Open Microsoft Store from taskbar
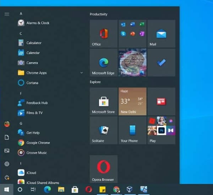 (x=75, y=189)
